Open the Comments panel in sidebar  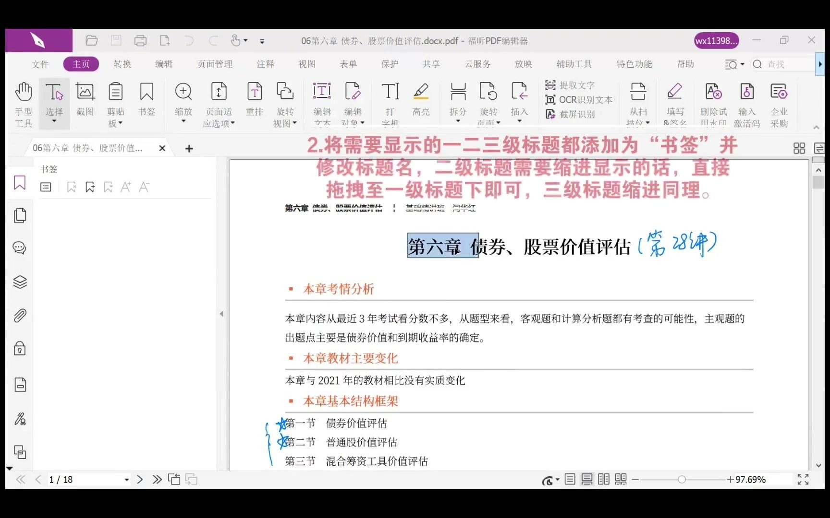pyautogui.click(x=20, y=248)
